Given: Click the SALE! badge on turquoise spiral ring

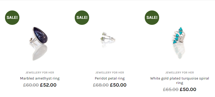Looking at the screenshot, I should point(152,18).
